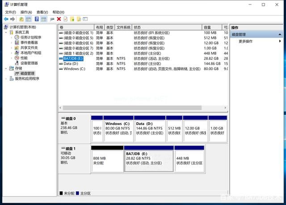Screen dimensions: 286x205
Task: Open 事件查看器 in the left tree
Action: 29,42
